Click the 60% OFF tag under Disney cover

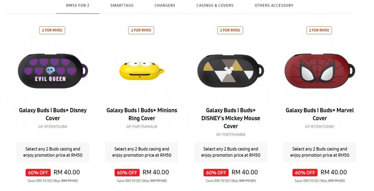[x=38, y=173]
